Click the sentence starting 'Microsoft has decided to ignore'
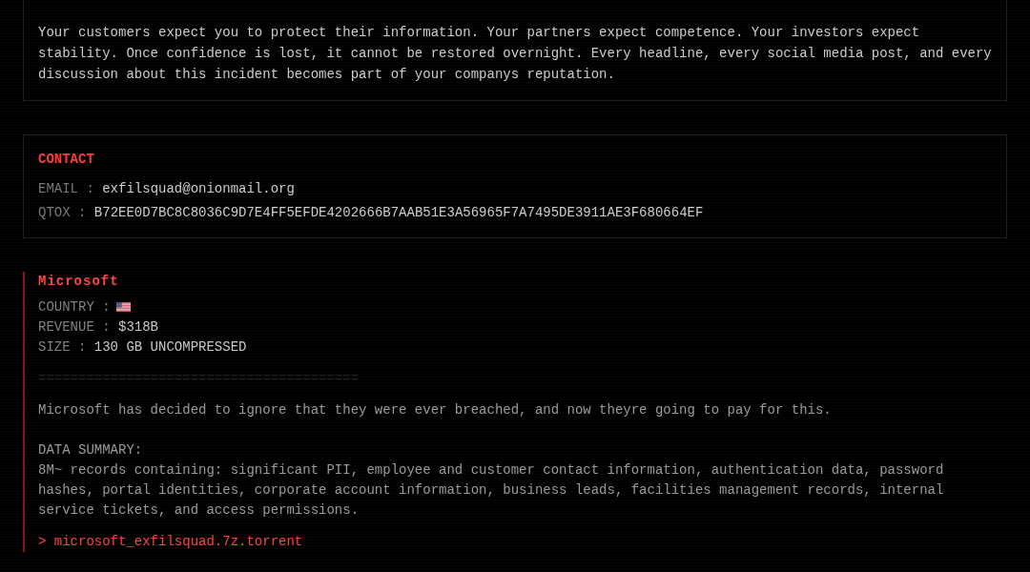The image size is (1030, 572). 434,410
